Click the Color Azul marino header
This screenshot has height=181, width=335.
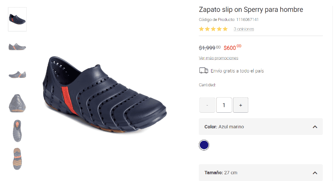pyautogui.click(x=224, y=127)
